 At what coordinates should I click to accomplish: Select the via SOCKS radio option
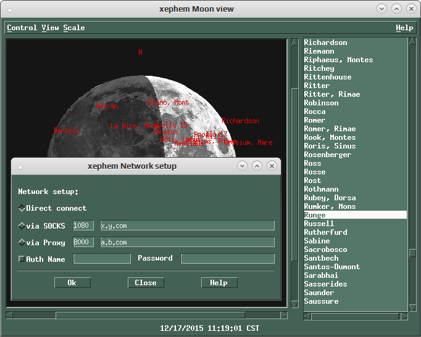pos(41,226)
